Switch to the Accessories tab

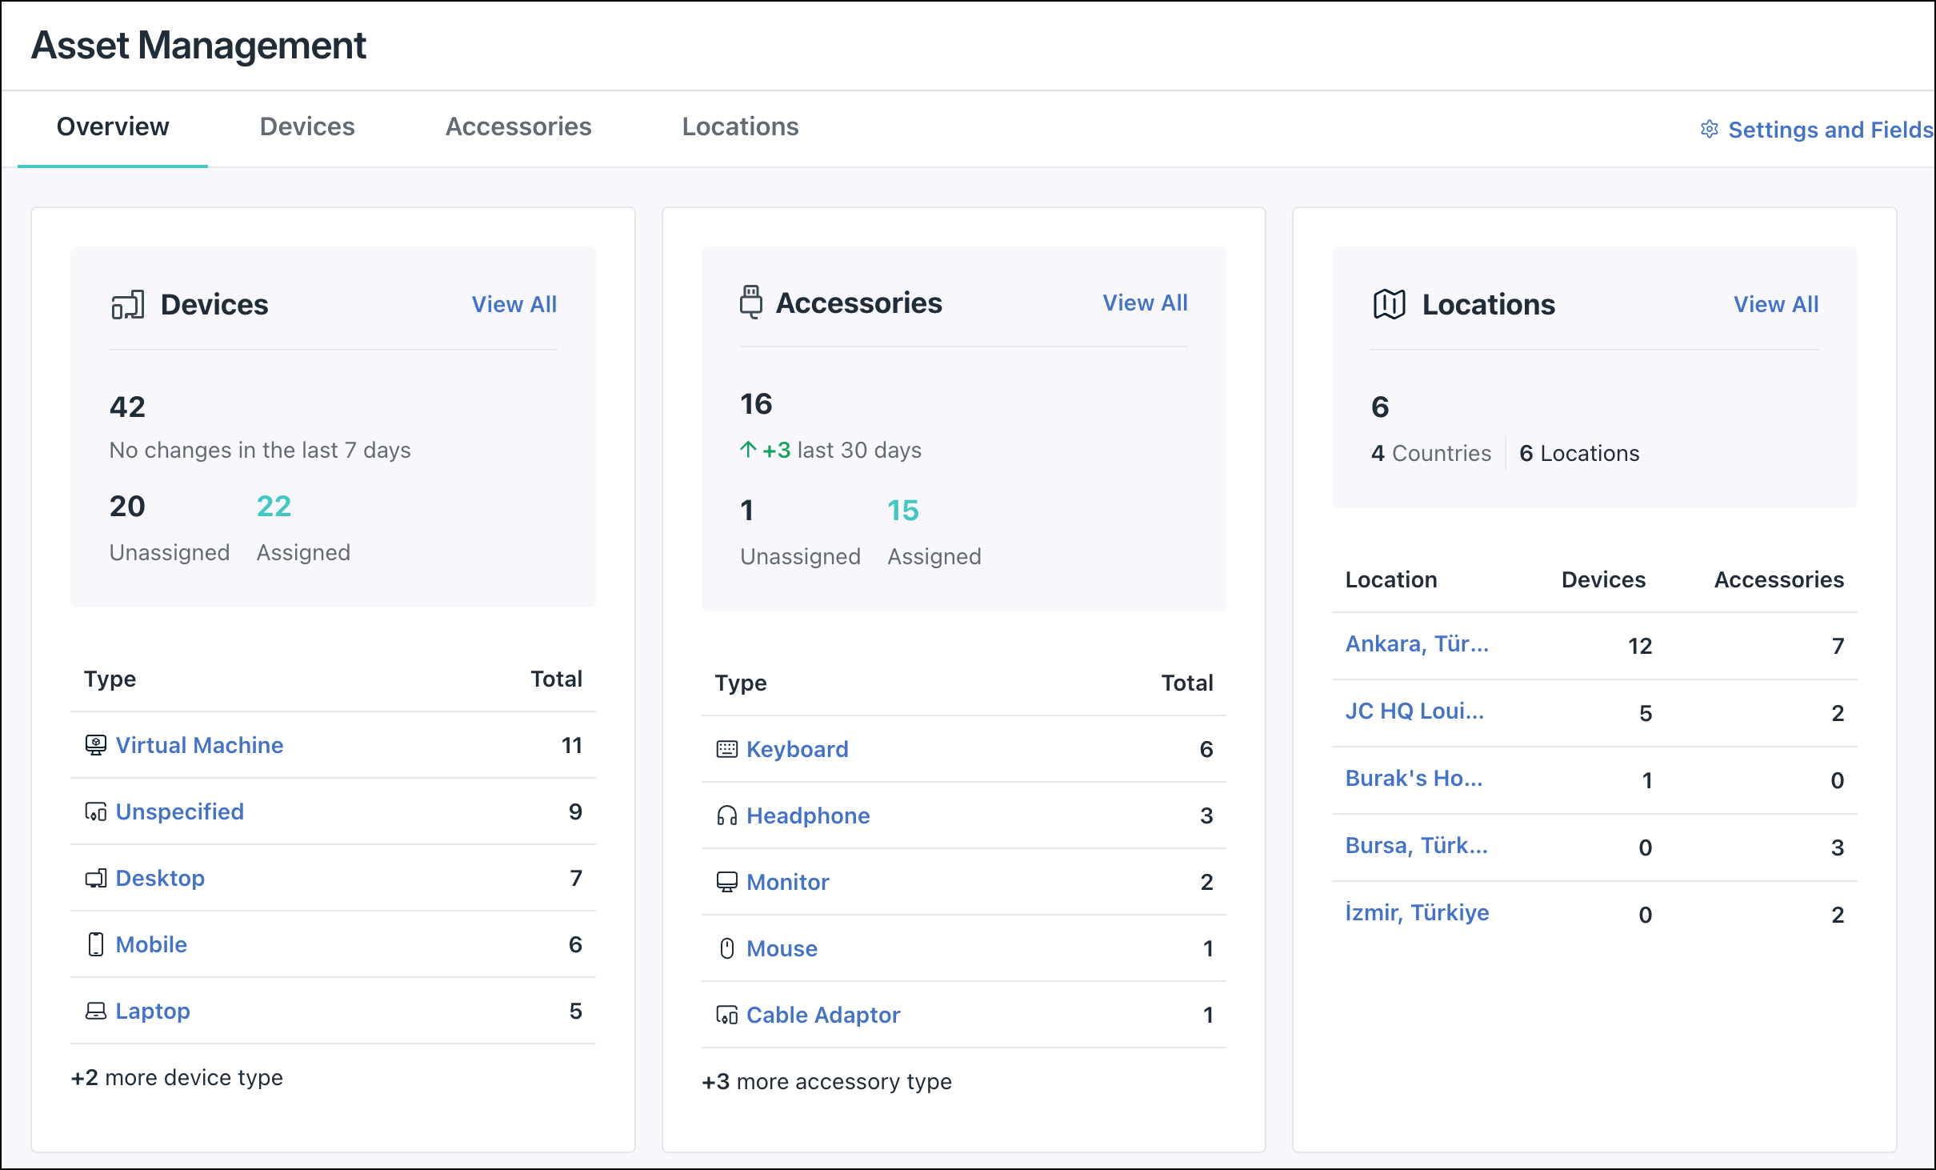click(x=518, y=126)
